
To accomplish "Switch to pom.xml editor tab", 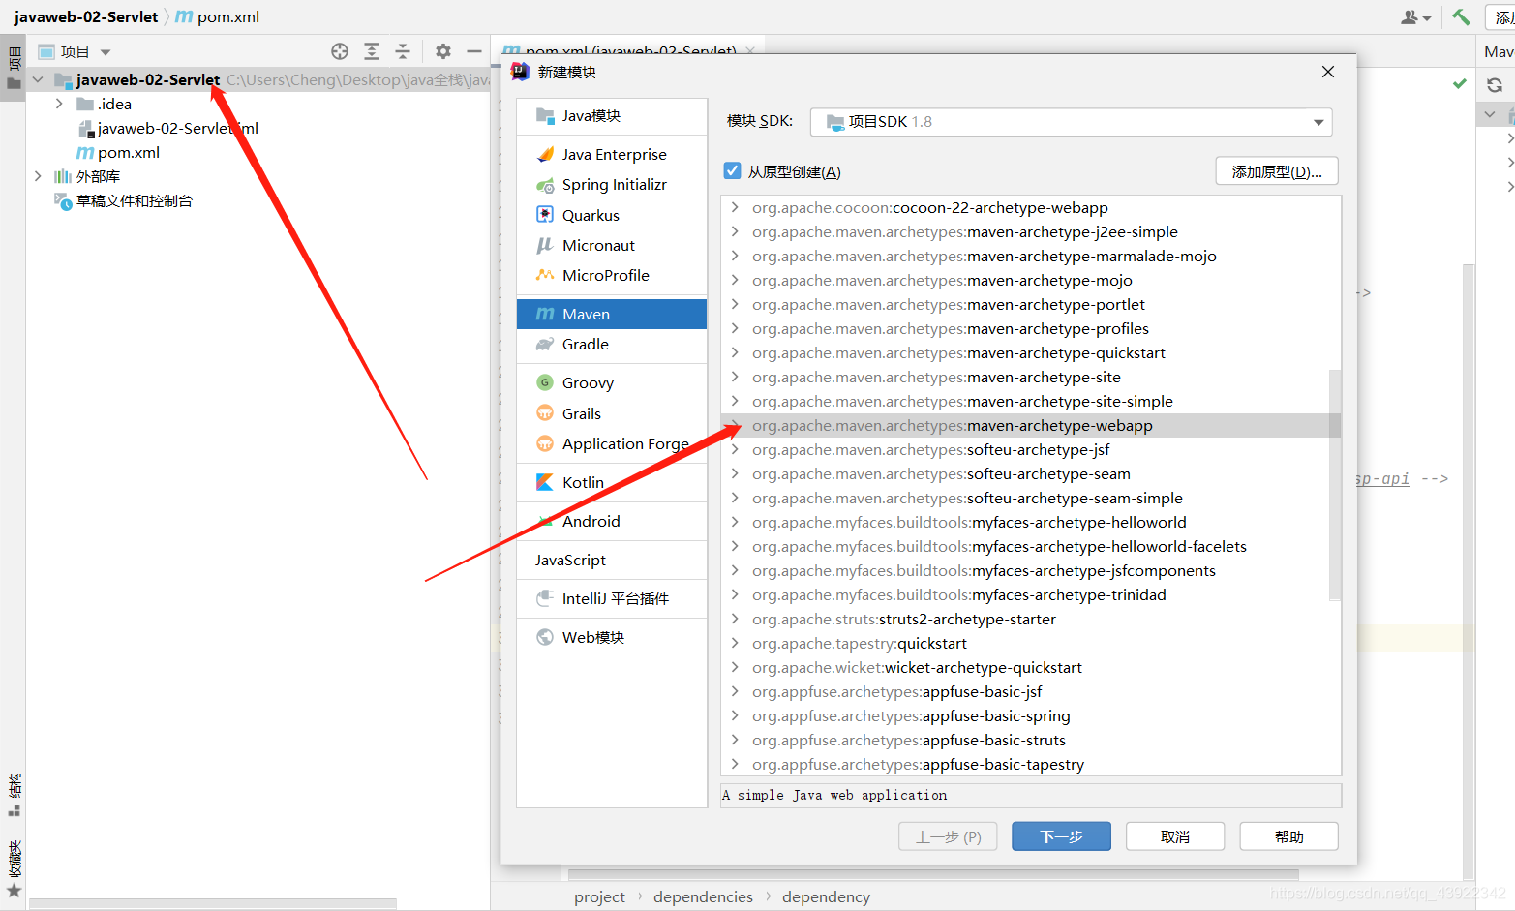I will point(629,50).
